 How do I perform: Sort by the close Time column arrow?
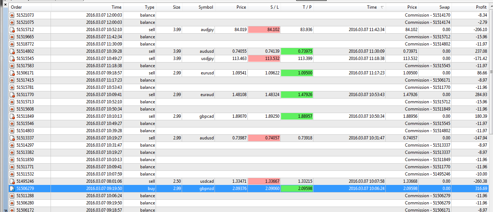tap(382, 7)
